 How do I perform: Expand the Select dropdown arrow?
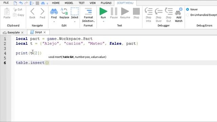tap(75, 22)
